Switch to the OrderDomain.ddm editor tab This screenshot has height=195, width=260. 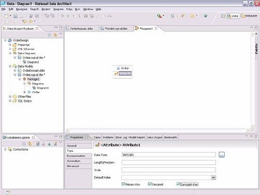coord(82,29)
